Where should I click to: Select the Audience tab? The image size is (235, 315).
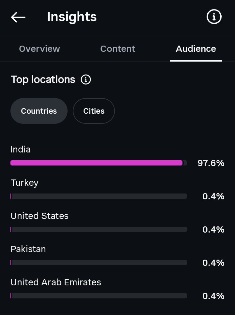tap(196, 49)
